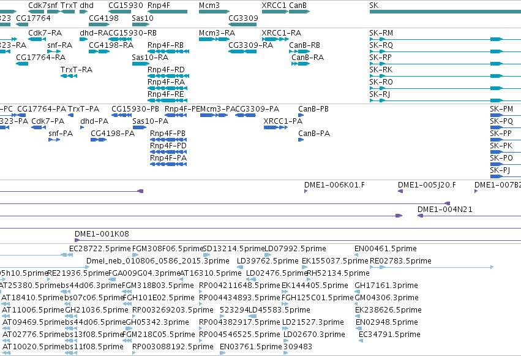Select the Rnp4F gene label
The height and width of the screenshot is (356, 521).
pyautogui.click(x=159, y=6)
